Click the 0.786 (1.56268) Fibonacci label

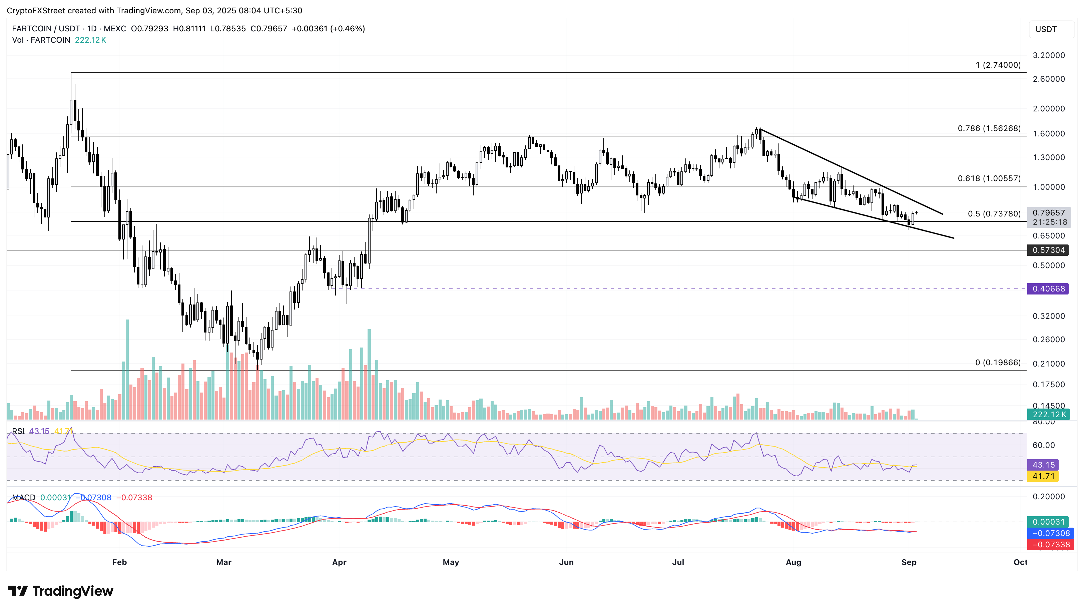coord(989,128)
